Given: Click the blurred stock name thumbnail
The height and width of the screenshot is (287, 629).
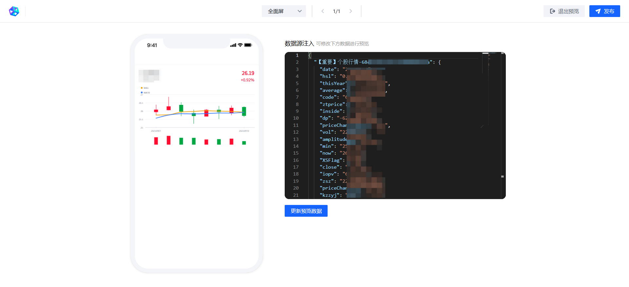Looking at the screenshot, I should [x=149, y=76].
